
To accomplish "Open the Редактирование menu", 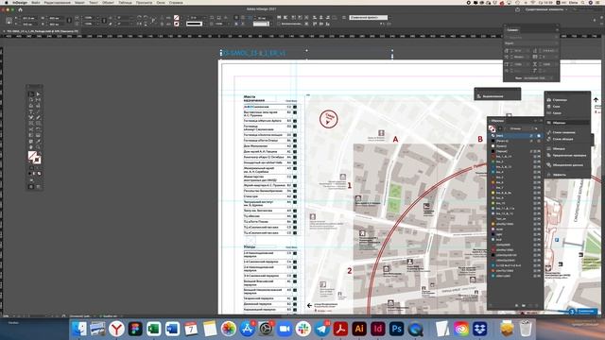I will coord(57,2).
